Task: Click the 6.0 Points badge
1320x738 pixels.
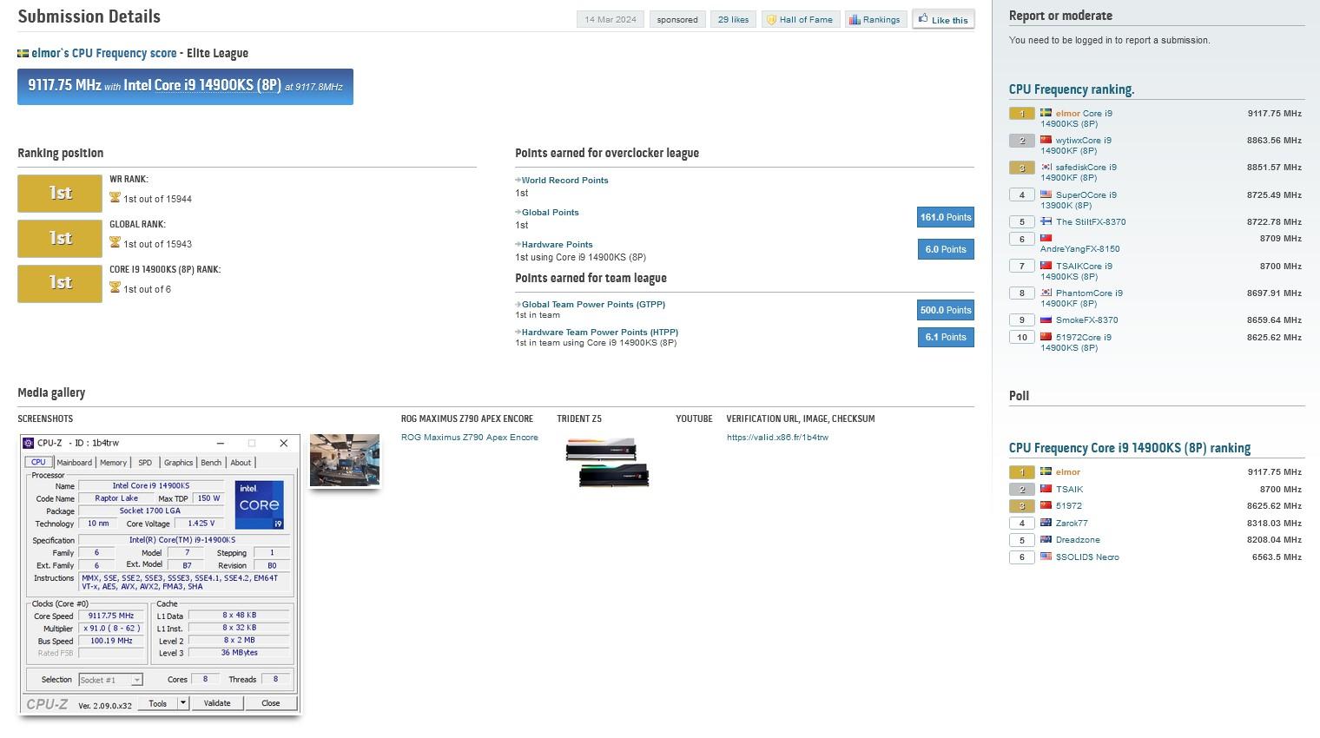Action: coord(946,249)
